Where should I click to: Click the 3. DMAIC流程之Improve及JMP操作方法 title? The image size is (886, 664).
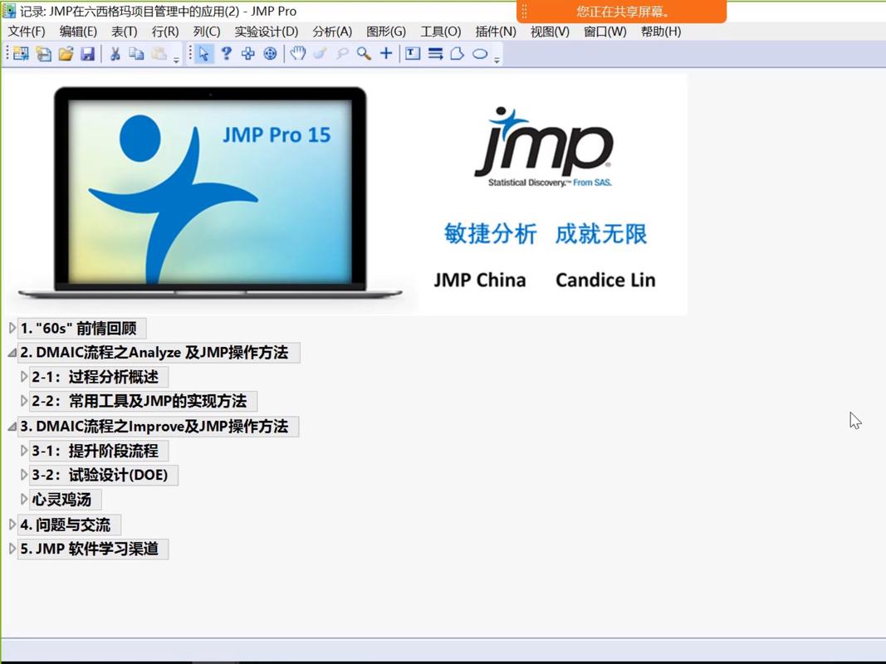(159, 427)
